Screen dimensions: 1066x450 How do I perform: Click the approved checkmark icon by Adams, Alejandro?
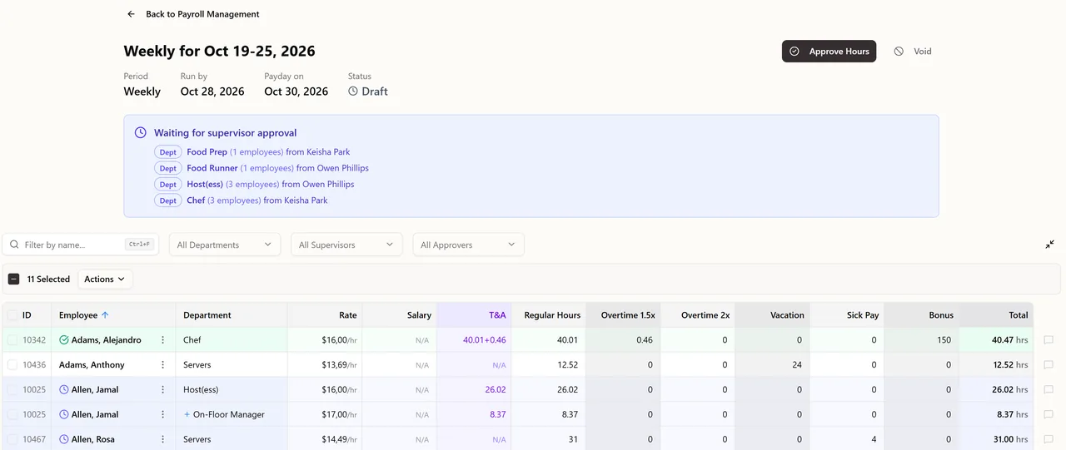(x=64, y=340)
